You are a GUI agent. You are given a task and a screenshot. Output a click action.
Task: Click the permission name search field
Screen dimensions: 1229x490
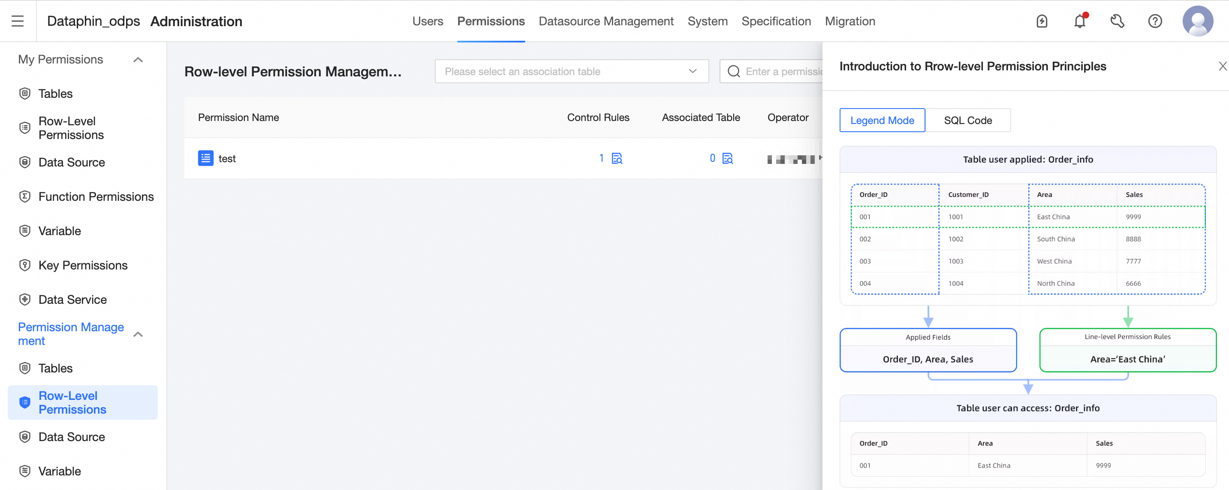(x=783, y=72)
